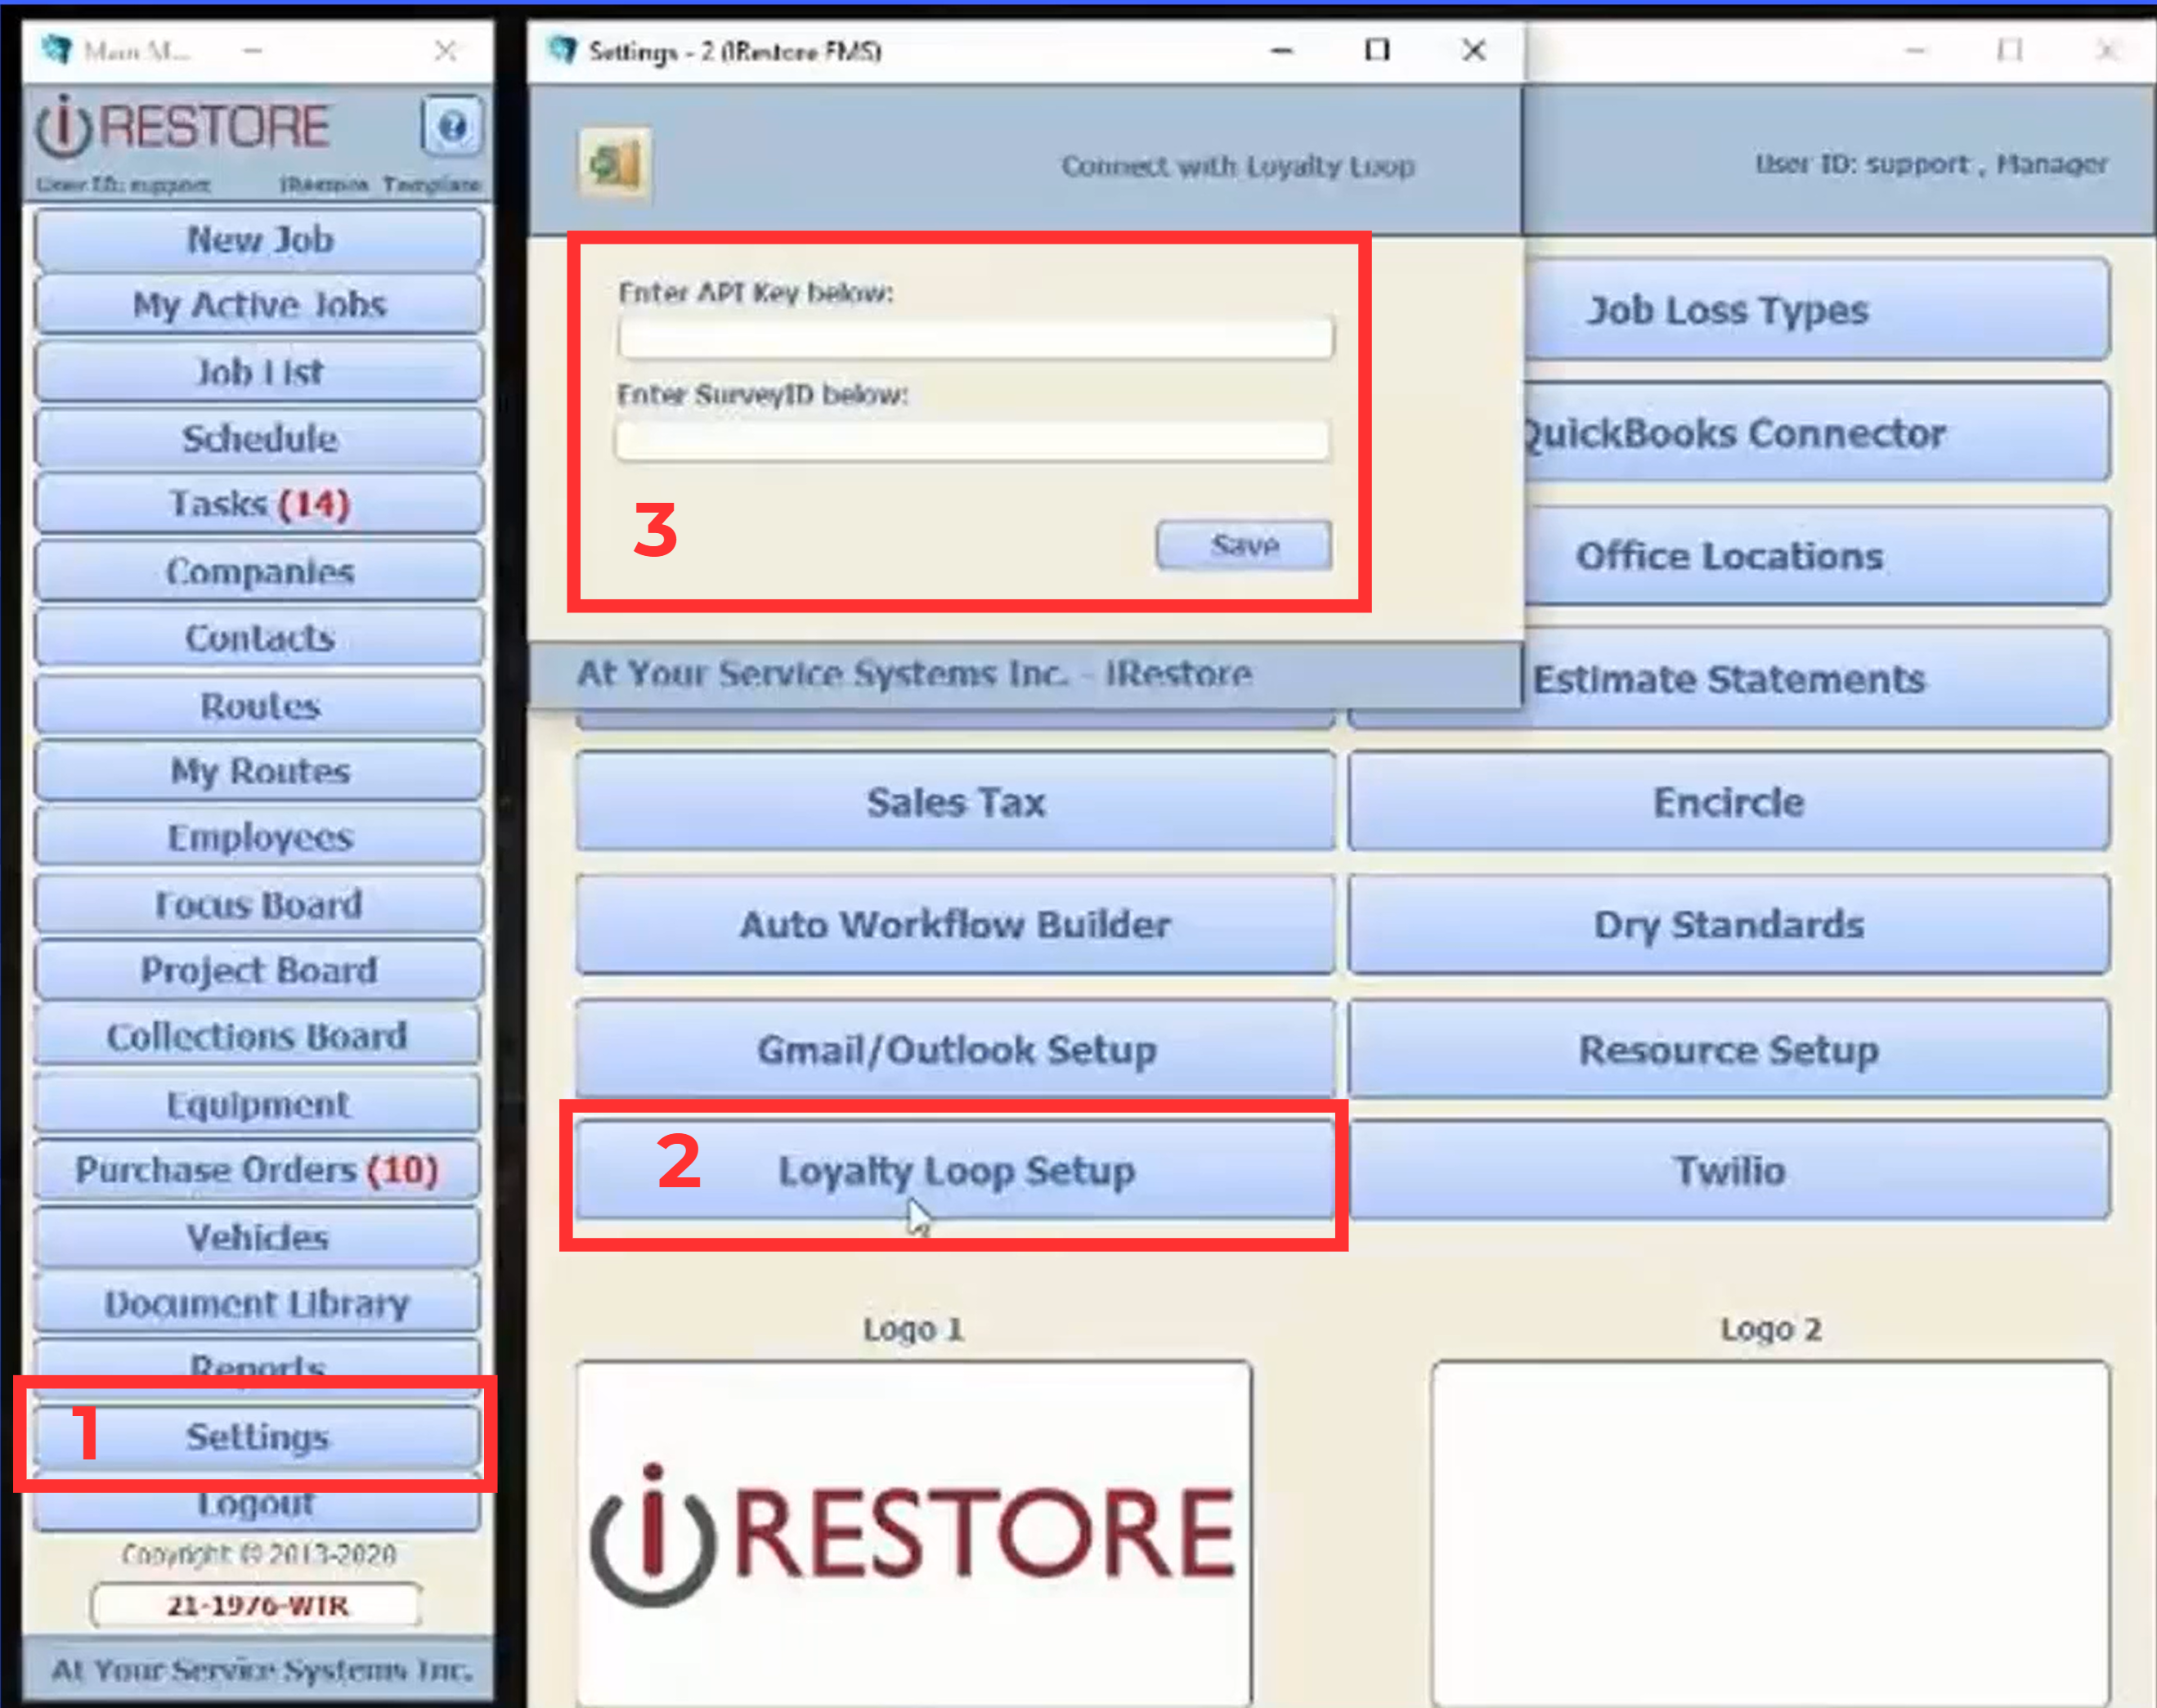Click the help question mark icon
Screen dimensions: 2157x1708
pos(451,127)
